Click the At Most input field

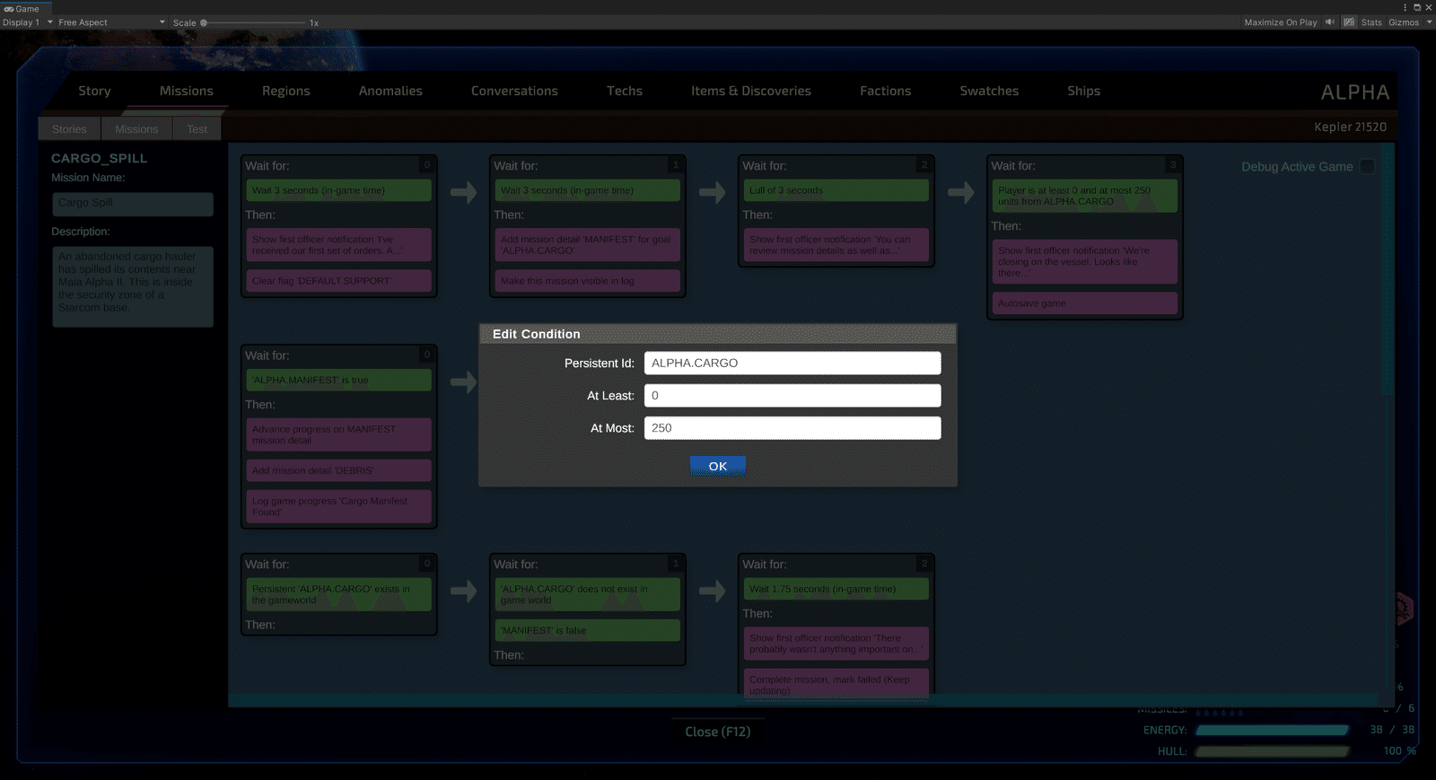[792, 427]
